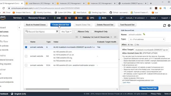
Task: Open the record set settings gear
Action: (x=169, y=26)
